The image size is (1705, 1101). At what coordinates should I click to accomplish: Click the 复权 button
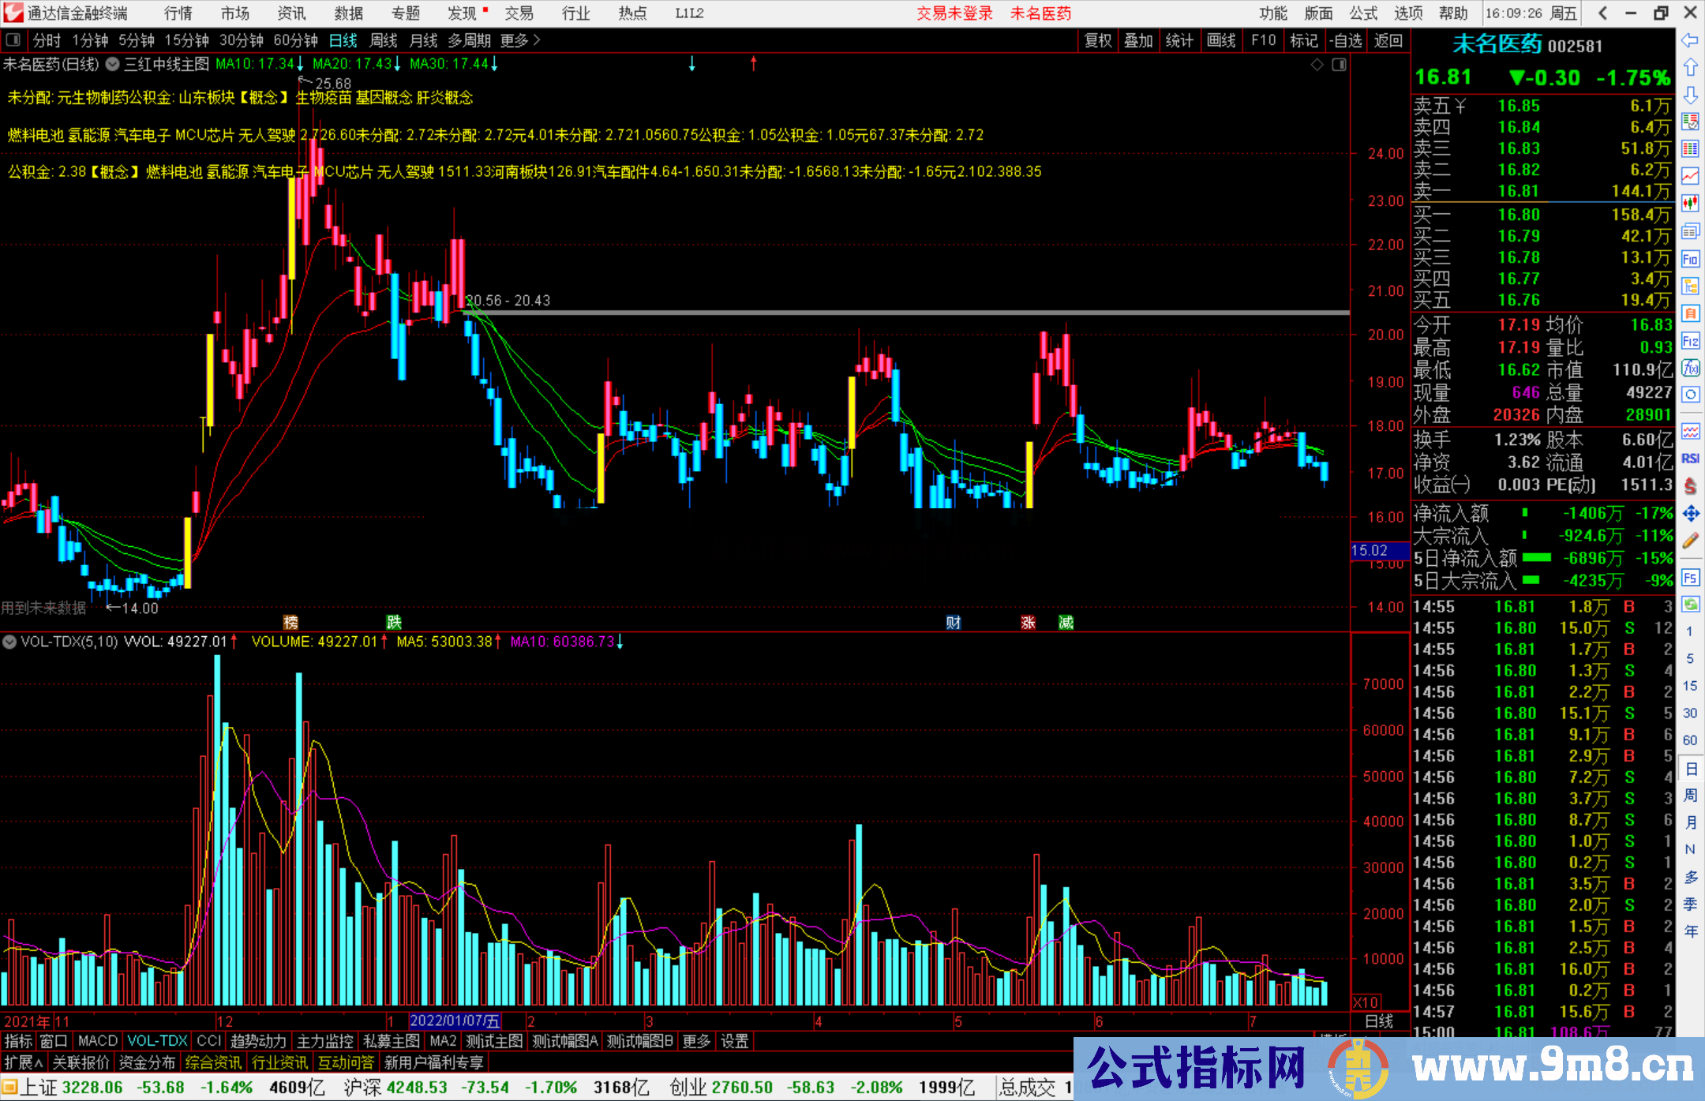coord(1097,40)
